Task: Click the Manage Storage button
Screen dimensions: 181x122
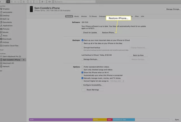Action: 173,9
